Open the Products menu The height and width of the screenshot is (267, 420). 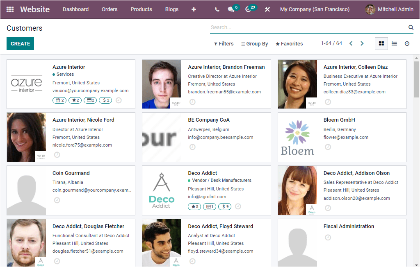141,9
